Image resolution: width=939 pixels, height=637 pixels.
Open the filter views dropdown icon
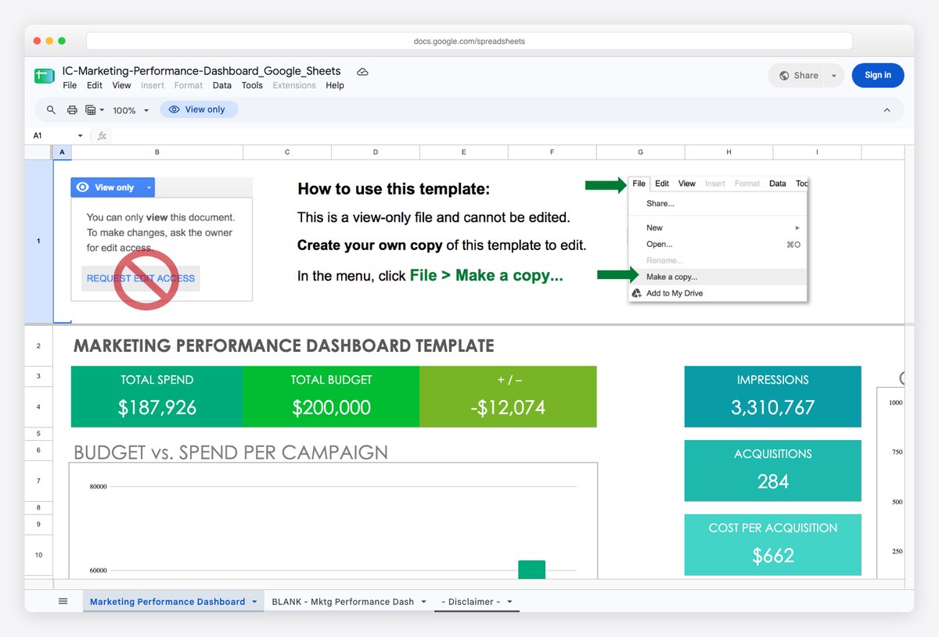click(x=95, y=110)
